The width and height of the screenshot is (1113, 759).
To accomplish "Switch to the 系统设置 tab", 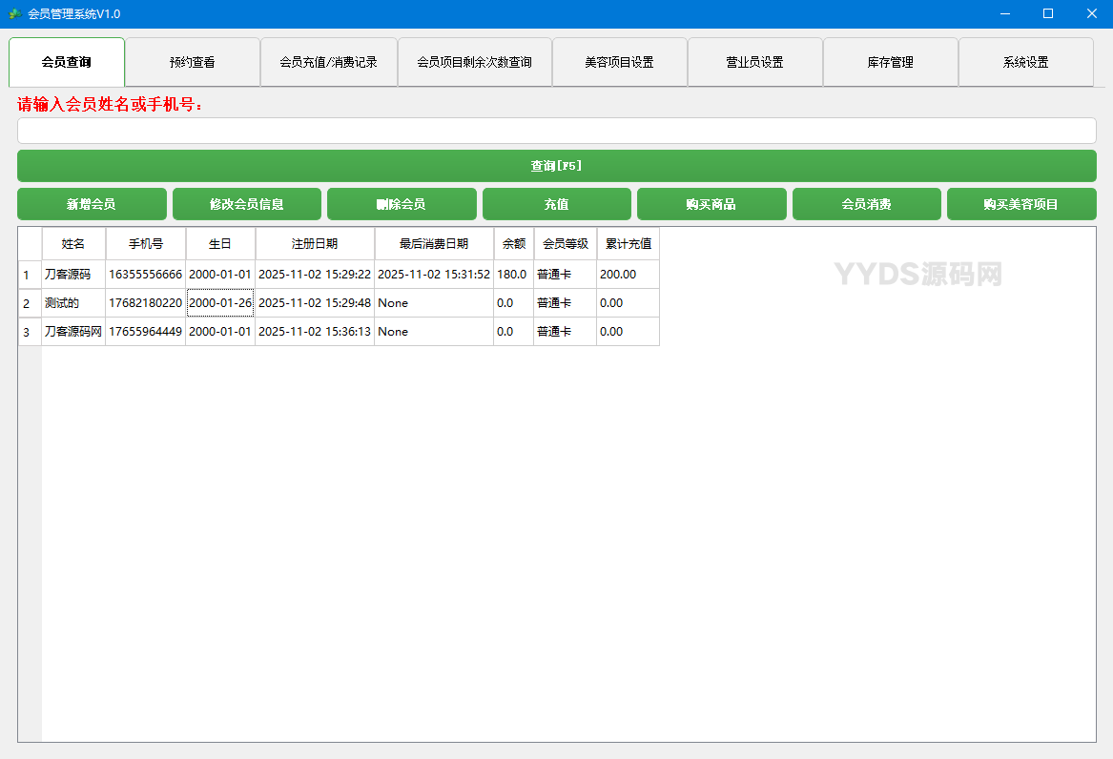I will (1026, 61).
